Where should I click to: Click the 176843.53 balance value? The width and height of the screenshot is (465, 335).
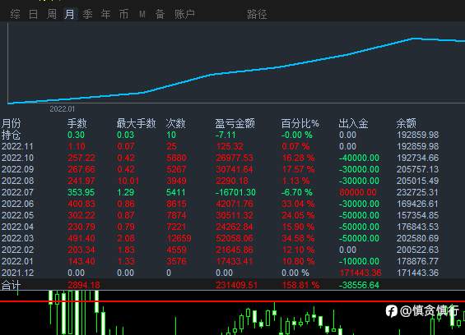pos(417,227)
